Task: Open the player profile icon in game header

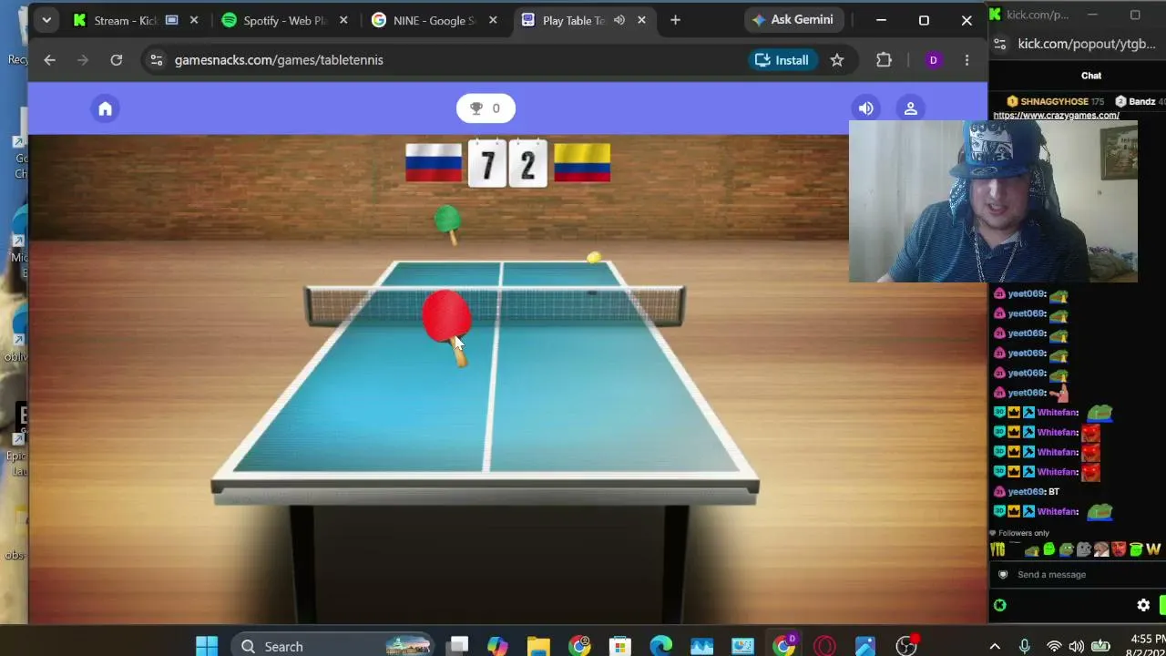Action: 910,108
